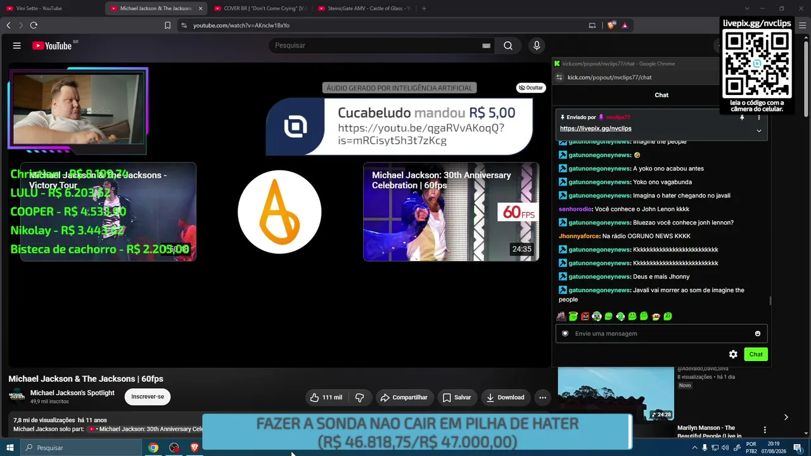Open Google Chrome from the taskbar
811x456 pixels.
click(x=153, y=448)
